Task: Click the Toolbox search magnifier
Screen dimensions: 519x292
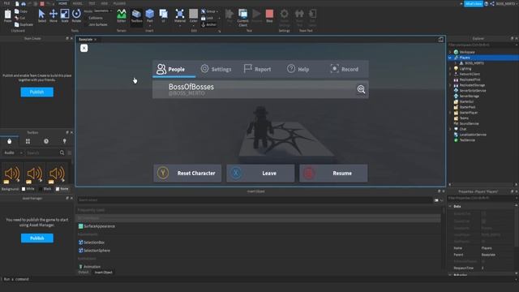Action: pyautogui.click(x=62, y=152)
